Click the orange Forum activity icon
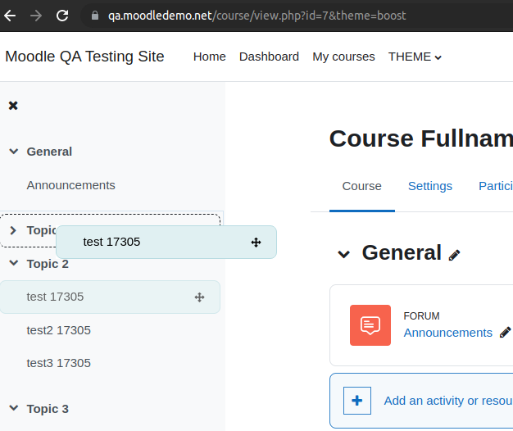513x431 pixels. tap(370, 325)
